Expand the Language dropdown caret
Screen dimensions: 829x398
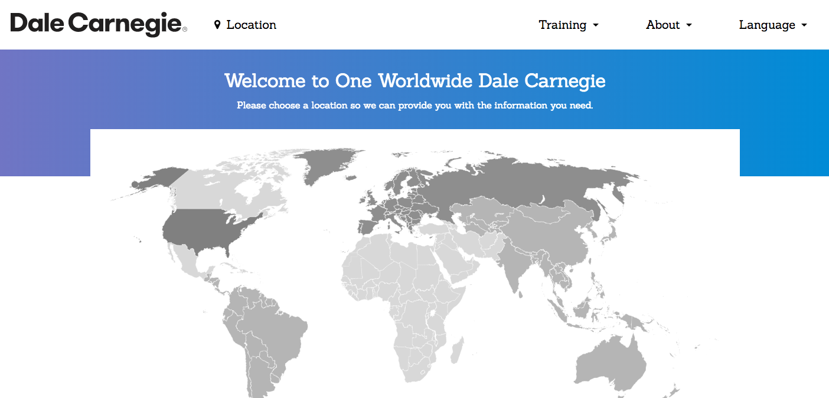pos(804,25)
